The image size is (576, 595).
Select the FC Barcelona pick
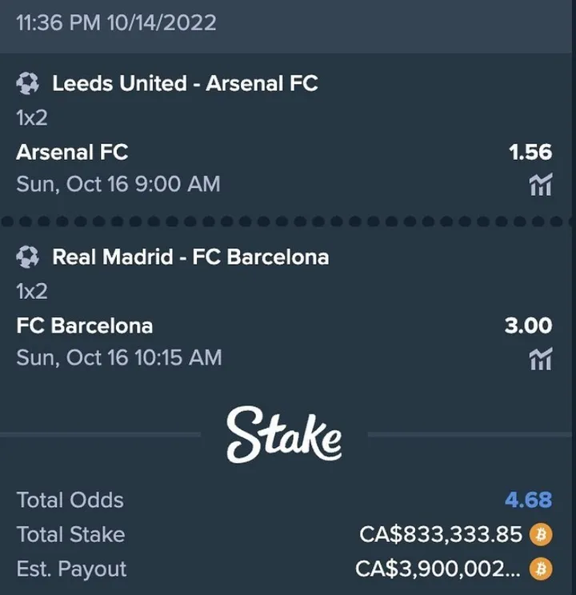click(85, 325)
